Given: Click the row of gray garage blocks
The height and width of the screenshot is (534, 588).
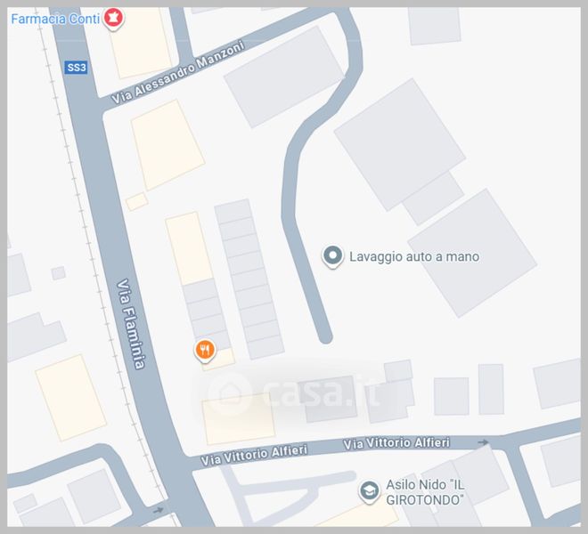Looking at the screenshot, I should [249, 279].
